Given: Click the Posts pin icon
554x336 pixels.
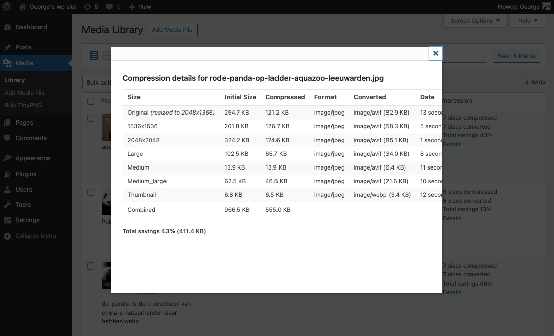Looking at the screenshot, I should click(x=8, y=47).
